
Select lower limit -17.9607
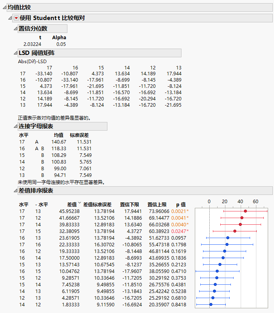pos(132,271)
